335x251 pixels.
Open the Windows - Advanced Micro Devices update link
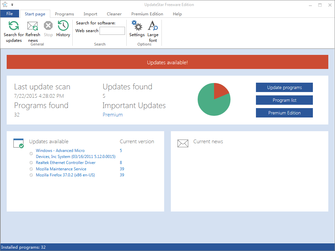[x=76, y=154]
